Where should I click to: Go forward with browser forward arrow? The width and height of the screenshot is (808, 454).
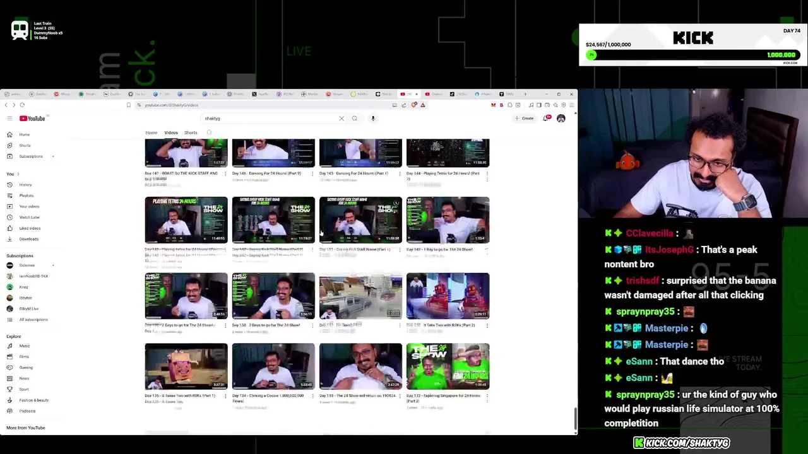[14, 105]
